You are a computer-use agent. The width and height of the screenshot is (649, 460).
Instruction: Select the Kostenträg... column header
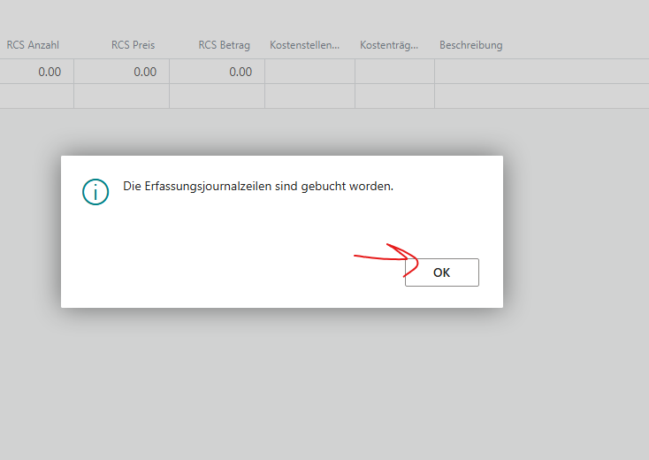(x=389, y=45)
